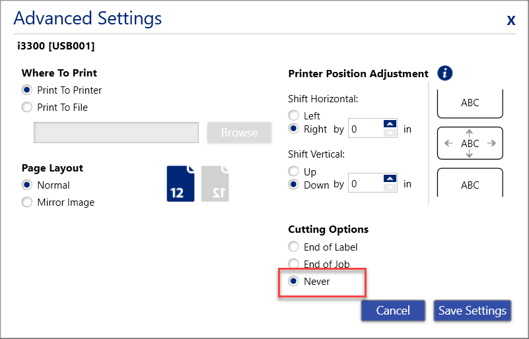Click the Save Settings button
This screenshot has width=529, height=339.
[472, 311]
